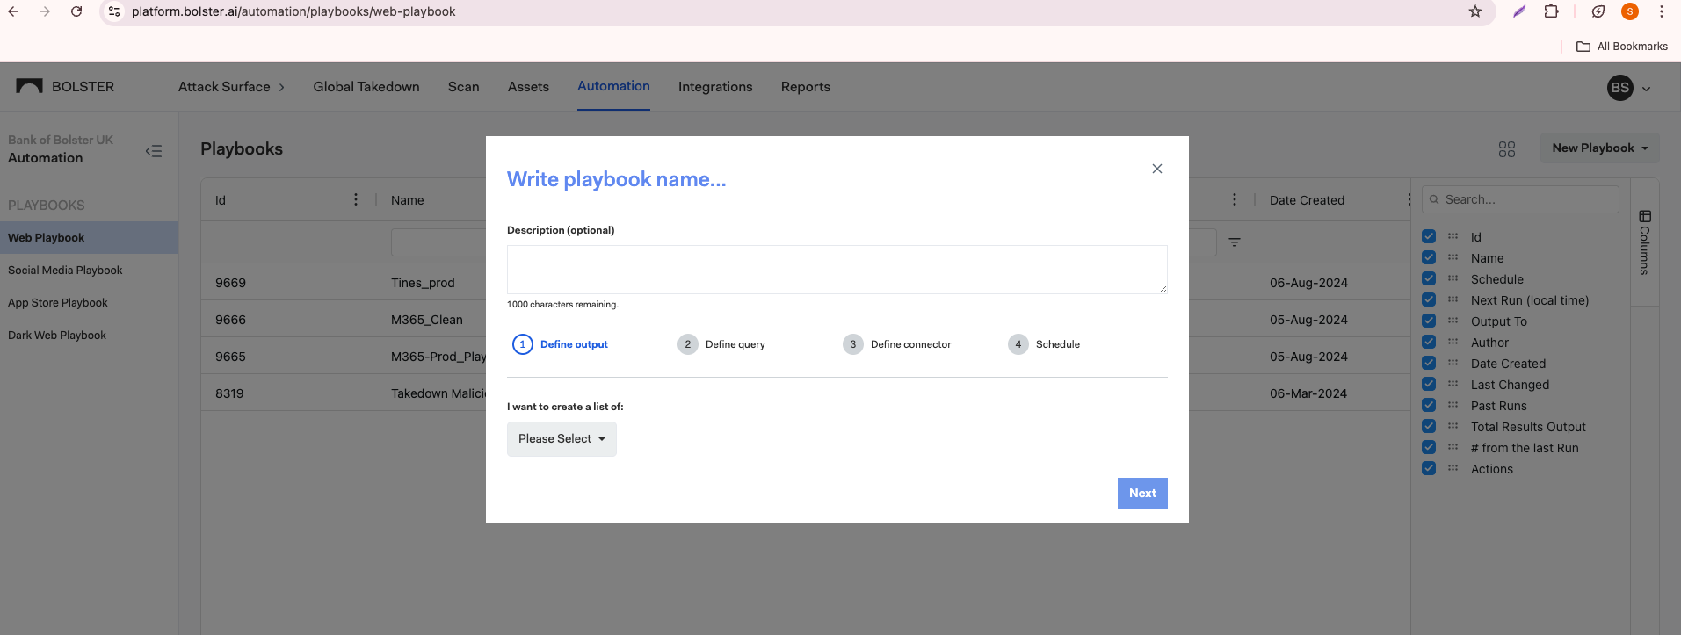Select Social Media Playbook in sidebar
This screenshot has height=635, width=1681.
coord(65,271)
